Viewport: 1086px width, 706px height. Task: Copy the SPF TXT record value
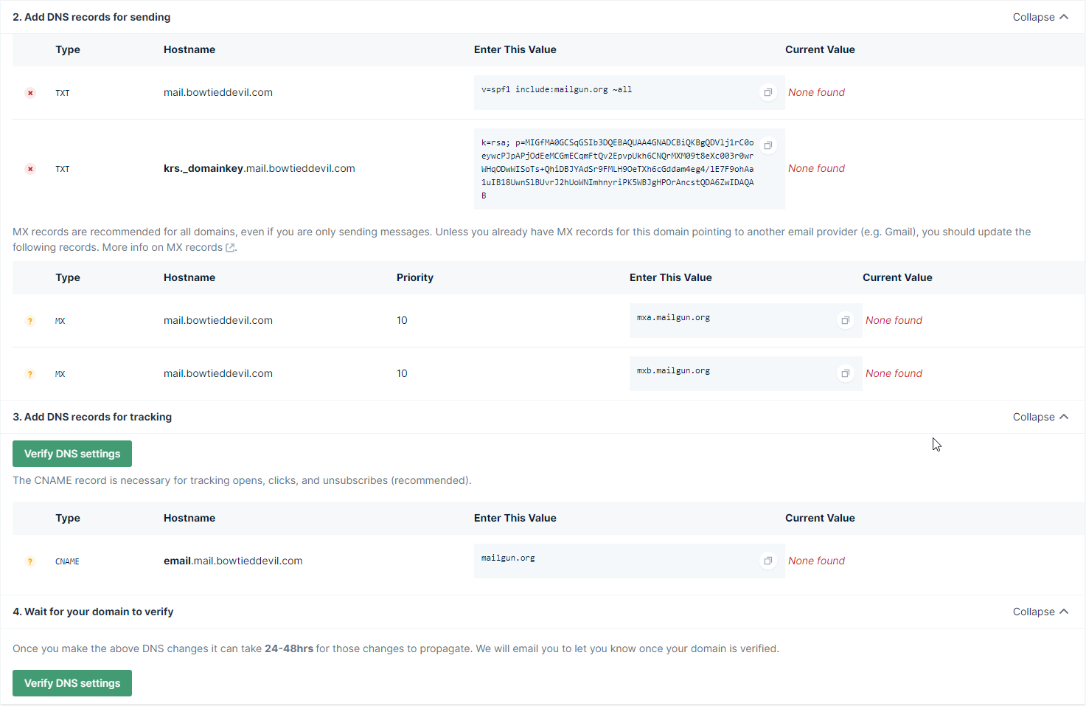768,92
